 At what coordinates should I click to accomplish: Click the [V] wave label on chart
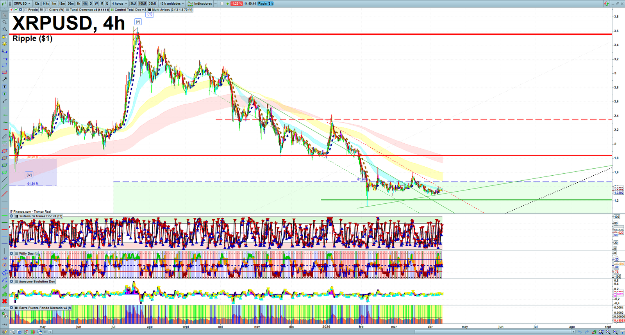(x=138, y=22)
